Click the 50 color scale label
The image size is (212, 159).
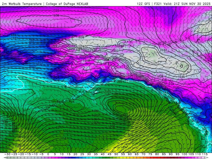(116, 154)
